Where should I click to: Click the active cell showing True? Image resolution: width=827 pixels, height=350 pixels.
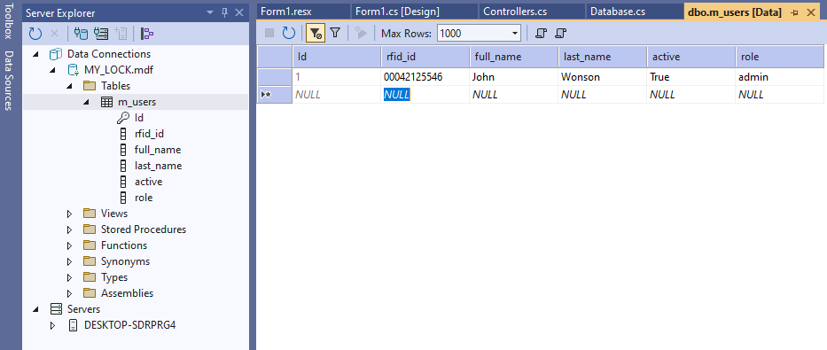690,77
